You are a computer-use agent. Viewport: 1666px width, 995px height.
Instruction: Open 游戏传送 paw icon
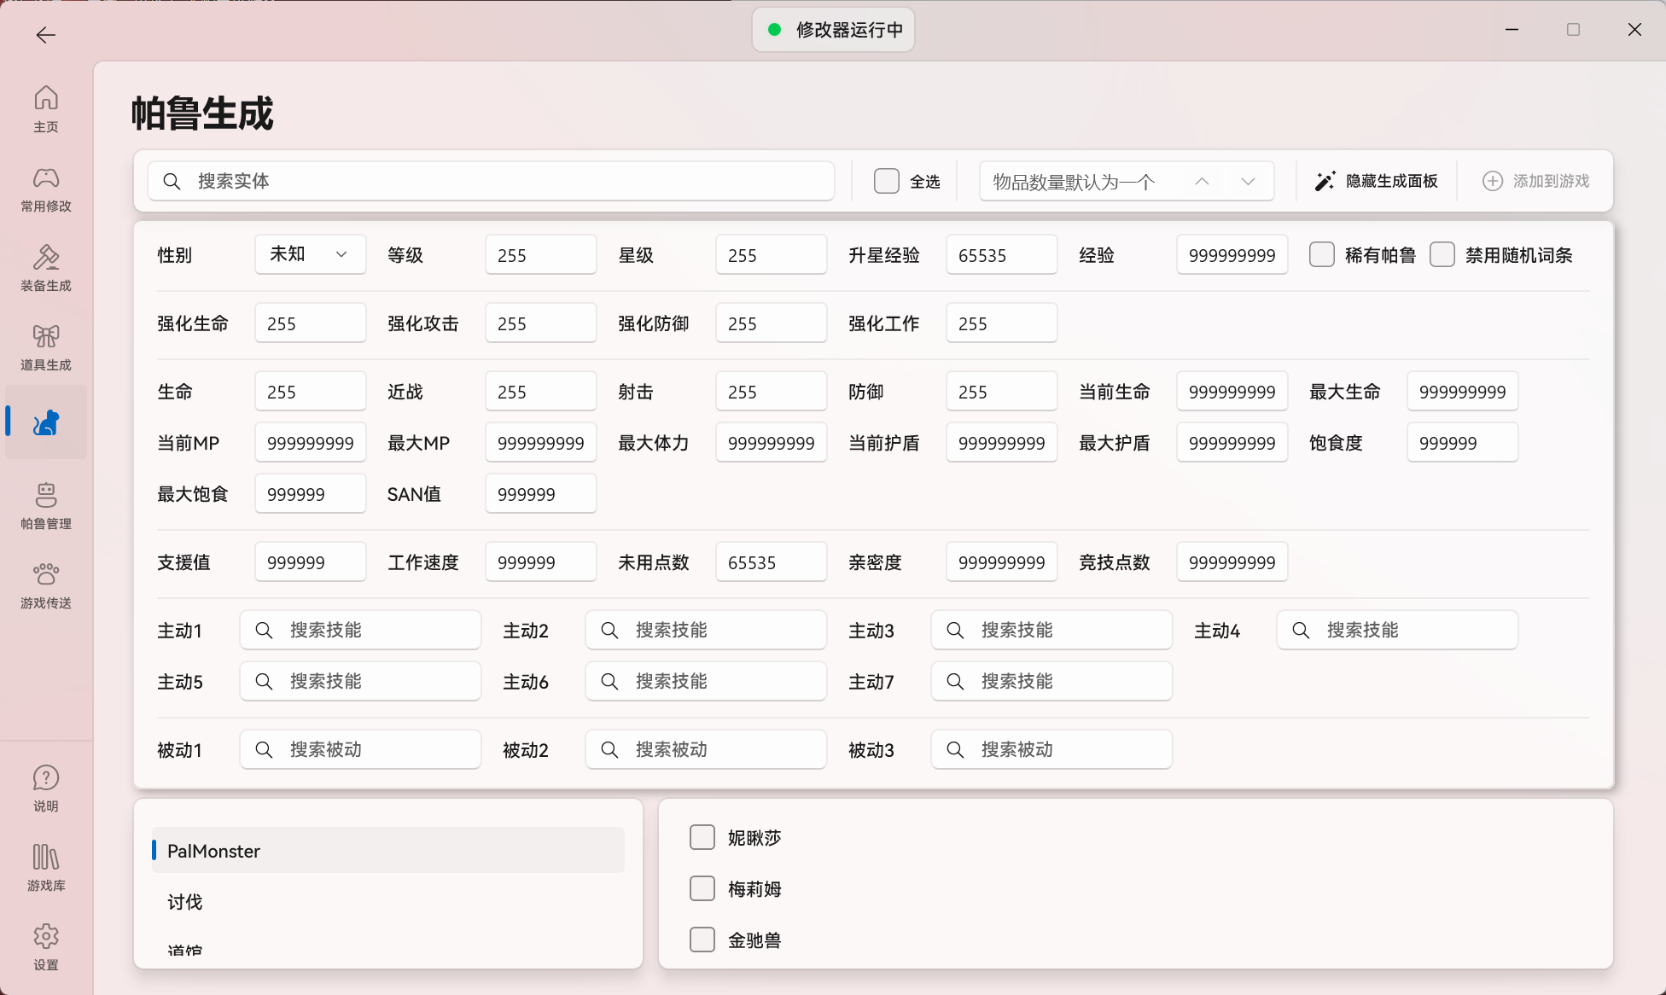point(46,585)
